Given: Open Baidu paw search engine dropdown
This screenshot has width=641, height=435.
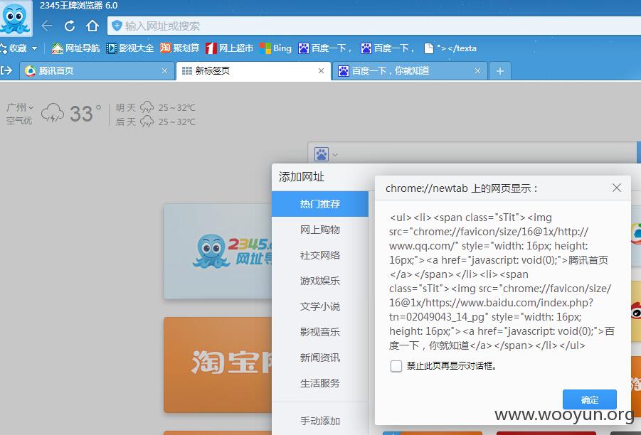Looking at the screenshot, I should click(x=326, y=154).
